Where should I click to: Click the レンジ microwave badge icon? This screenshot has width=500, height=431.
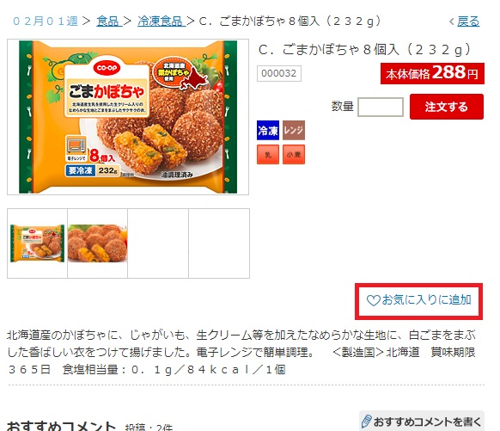[x=294, y=130]
